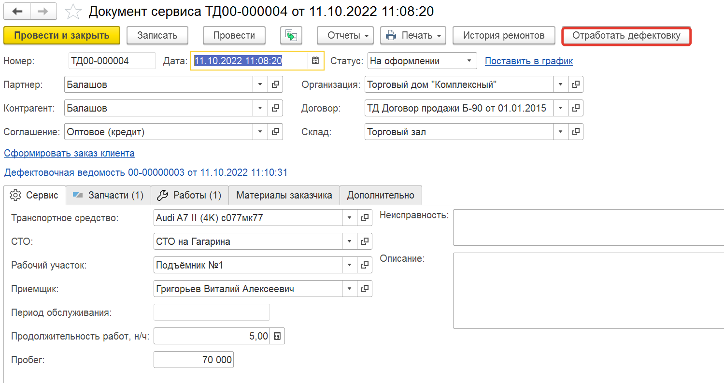Open Склад Торговый зал record icon
This screenshot has width=724, height=383.
[x=576, y=132]
